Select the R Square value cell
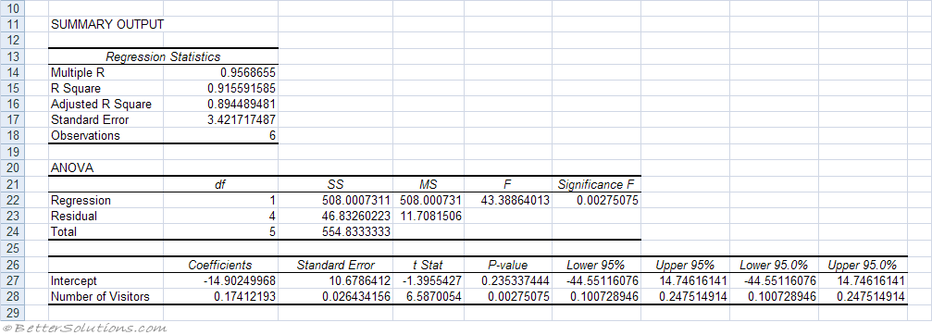Viewport: 932px width, 335px height. click(220, 89)
